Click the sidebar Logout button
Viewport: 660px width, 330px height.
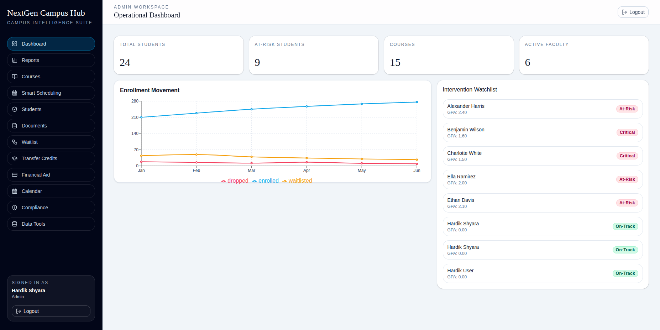51,311
